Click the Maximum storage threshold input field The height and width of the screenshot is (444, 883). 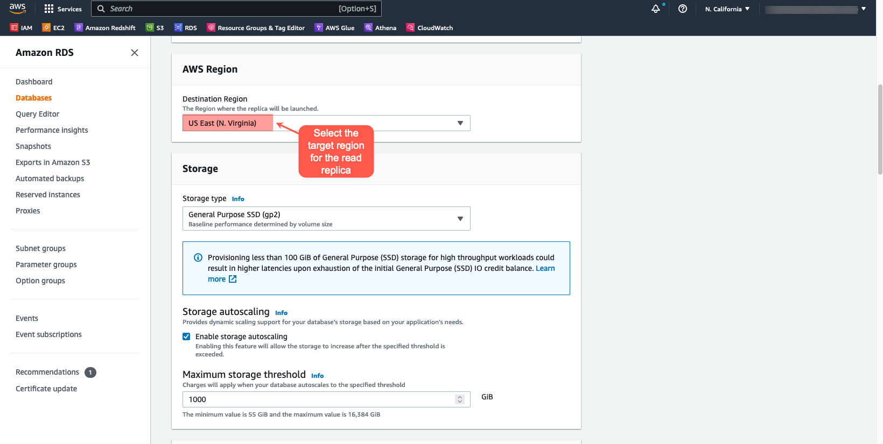tap(326, 399)
